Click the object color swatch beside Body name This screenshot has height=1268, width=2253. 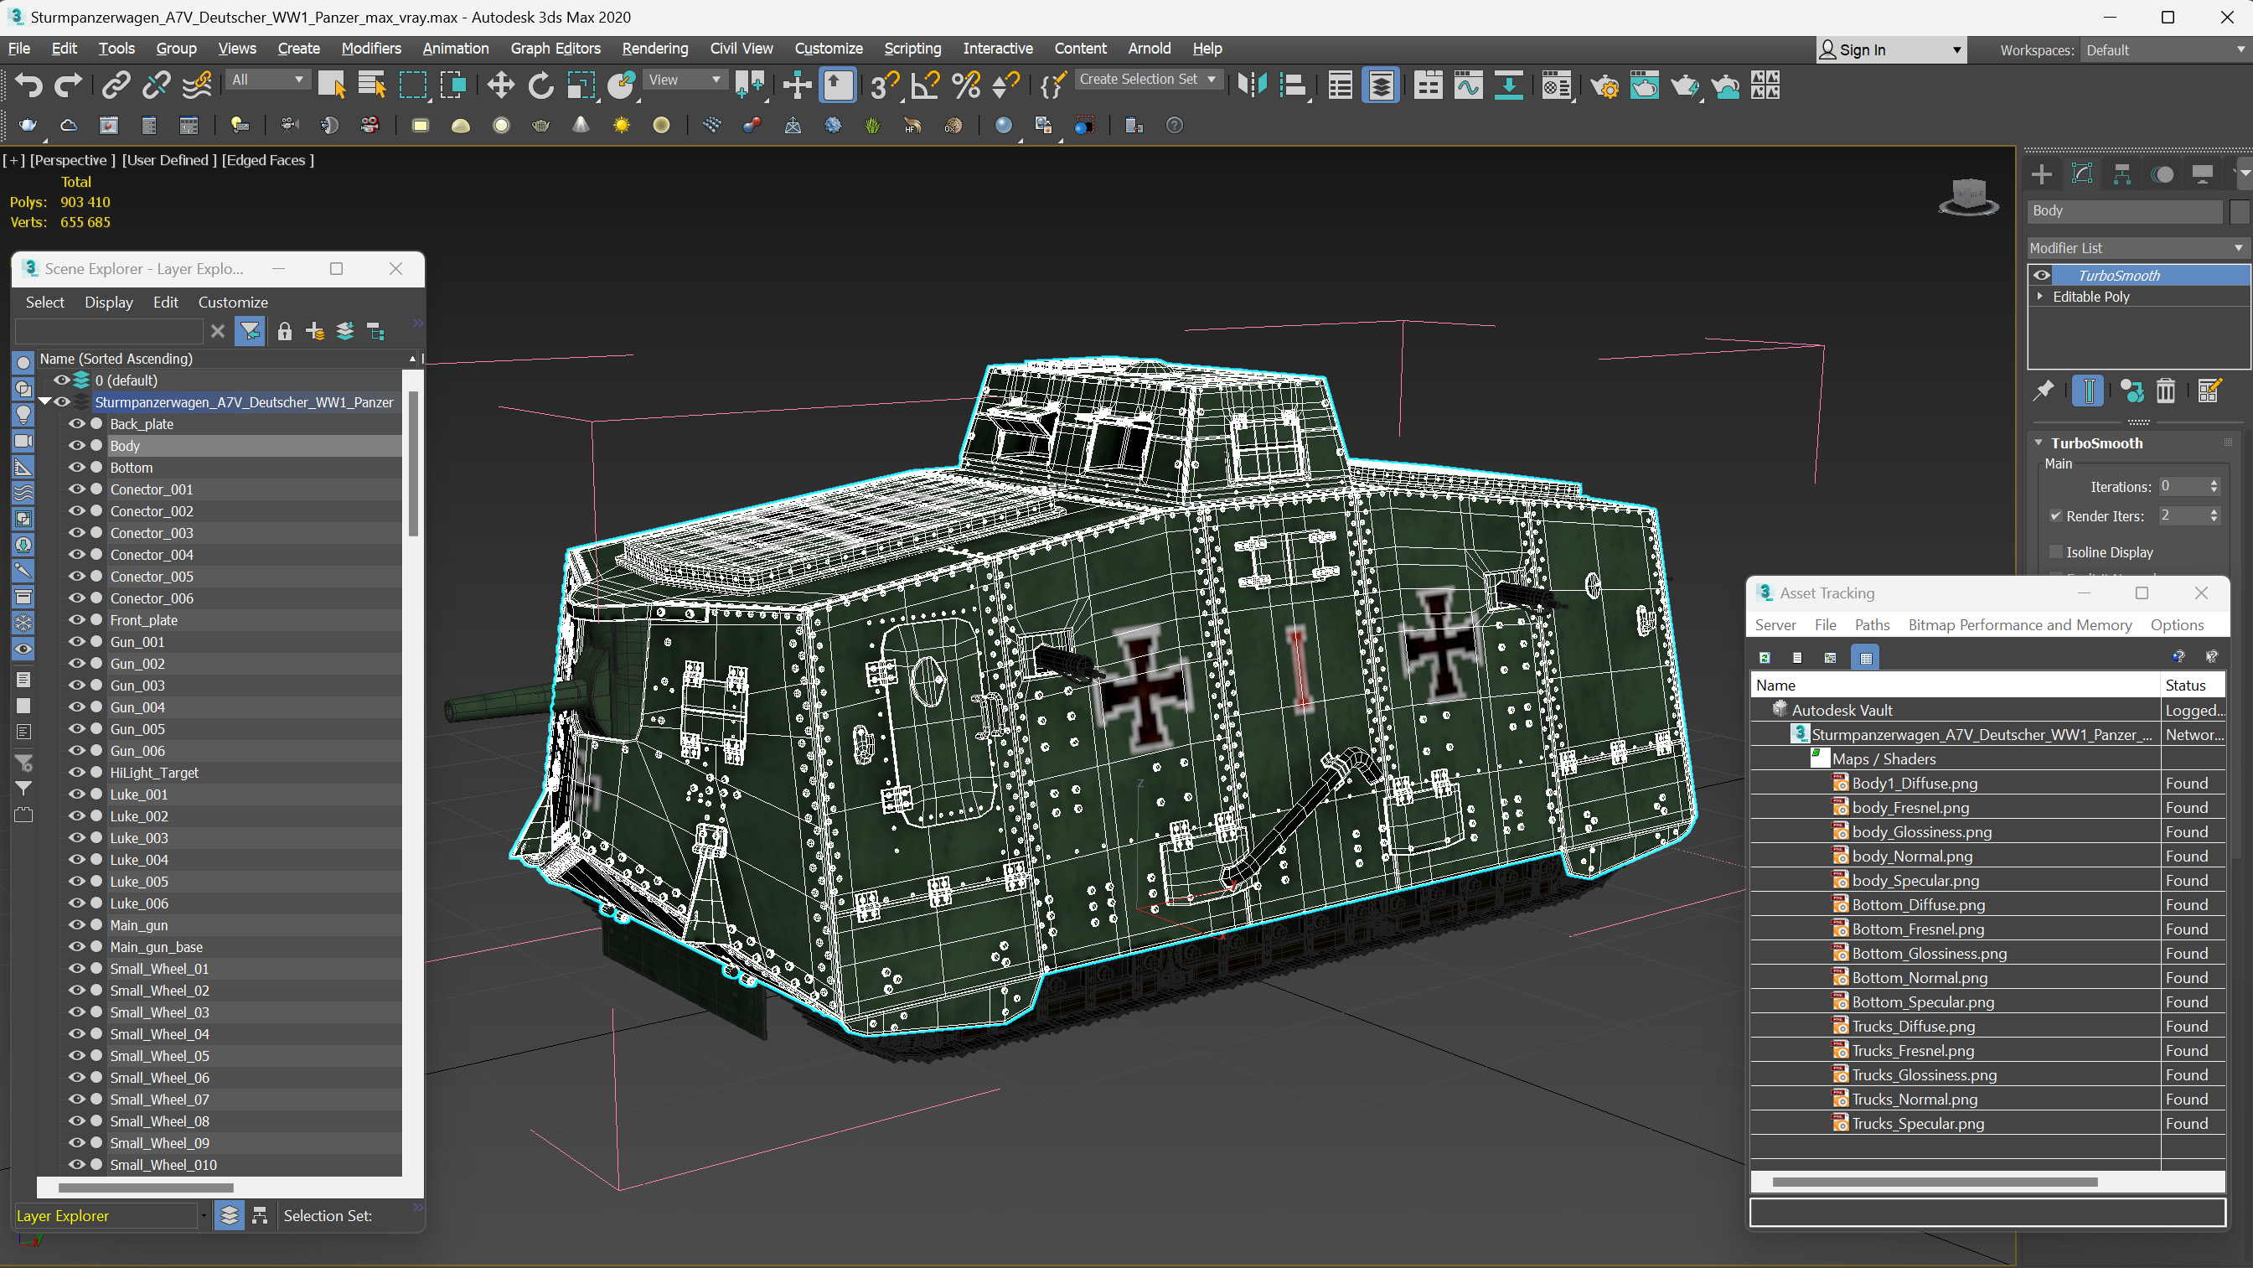(2238, 211)
